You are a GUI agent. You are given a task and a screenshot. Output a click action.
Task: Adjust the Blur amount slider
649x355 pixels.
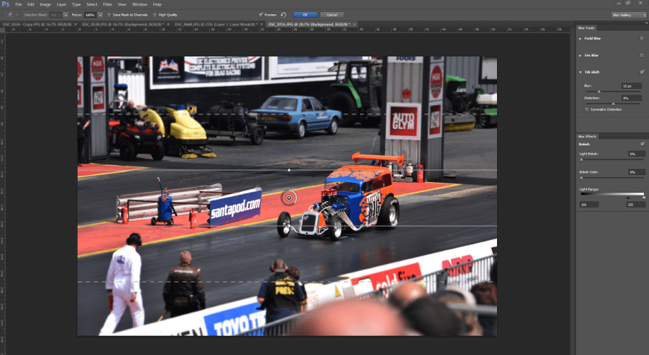(x=599, y=91)
